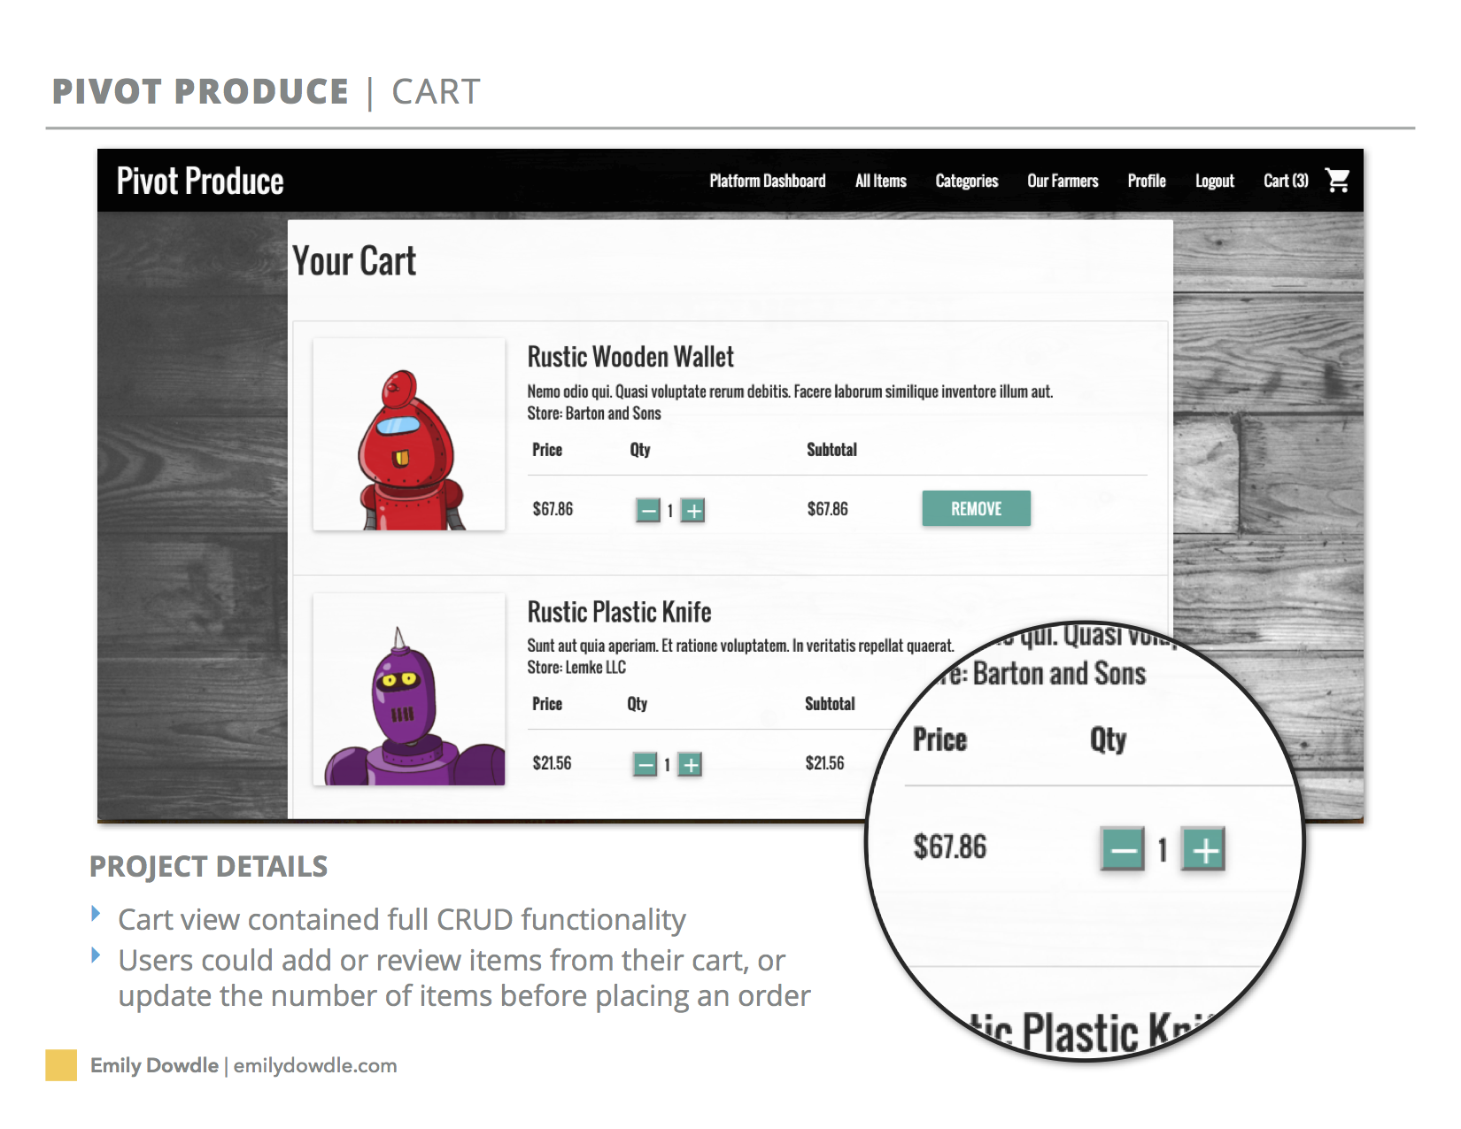
Task: Increase Rustic Wooden Wallet quantity with plus
Action: pos(693,510)
